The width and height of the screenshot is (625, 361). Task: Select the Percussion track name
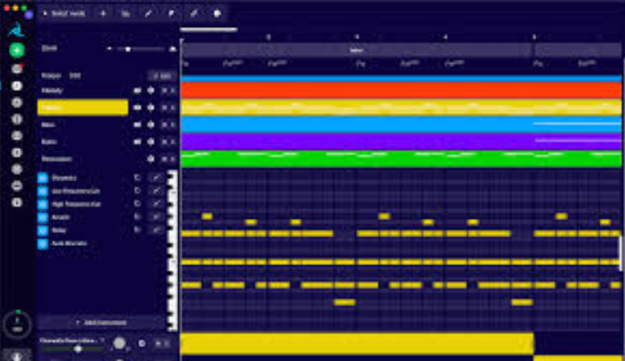[x=57, y=159]
